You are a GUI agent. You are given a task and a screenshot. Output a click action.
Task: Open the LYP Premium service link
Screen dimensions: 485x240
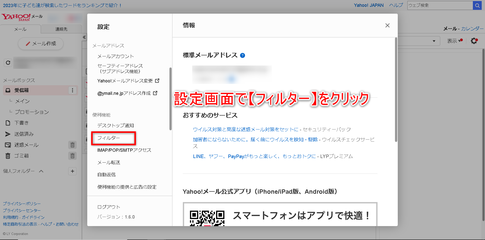point(254,156)
